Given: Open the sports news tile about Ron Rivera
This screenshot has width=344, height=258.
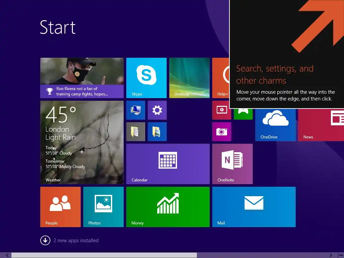Looking at the screenshot, I should pyautogui.click(x=82, y=78).
